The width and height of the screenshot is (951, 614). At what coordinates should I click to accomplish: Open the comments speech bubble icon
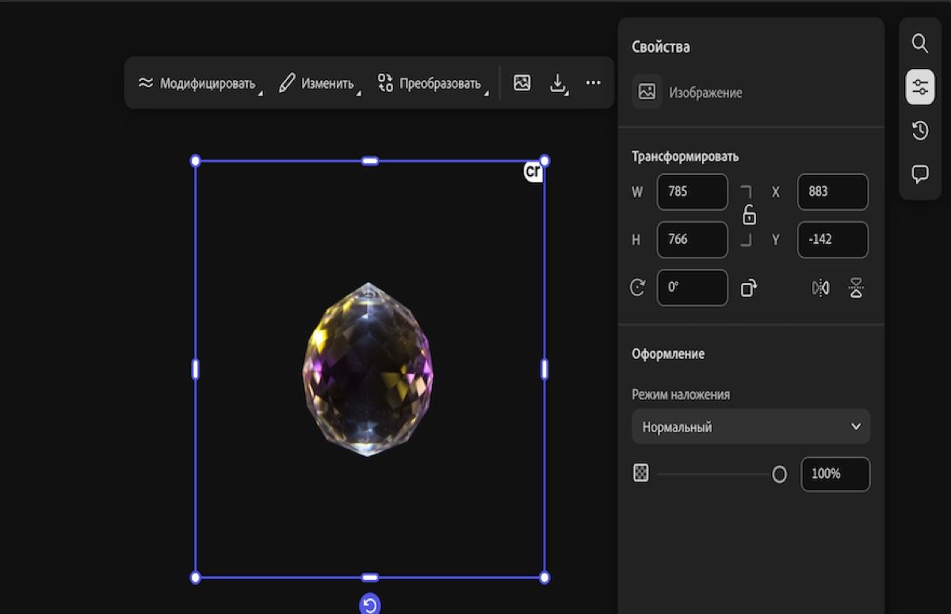919,174
